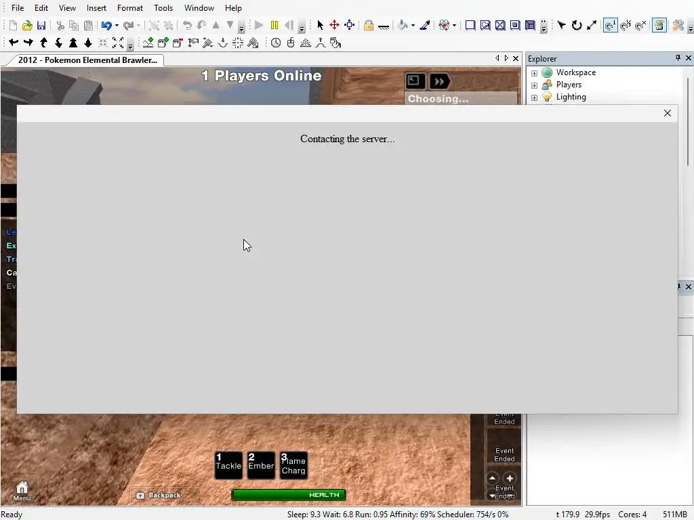The height and width of the screenshot is (520, 694).
Task: Click the wrench settings icon
Action: (x=678, y=25)
